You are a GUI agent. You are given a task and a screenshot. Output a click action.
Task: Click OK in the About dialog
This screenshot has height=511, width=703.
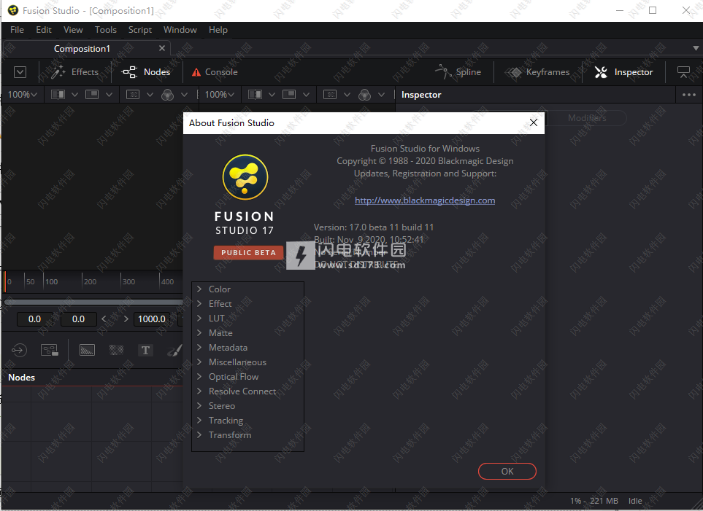point(507,471)
